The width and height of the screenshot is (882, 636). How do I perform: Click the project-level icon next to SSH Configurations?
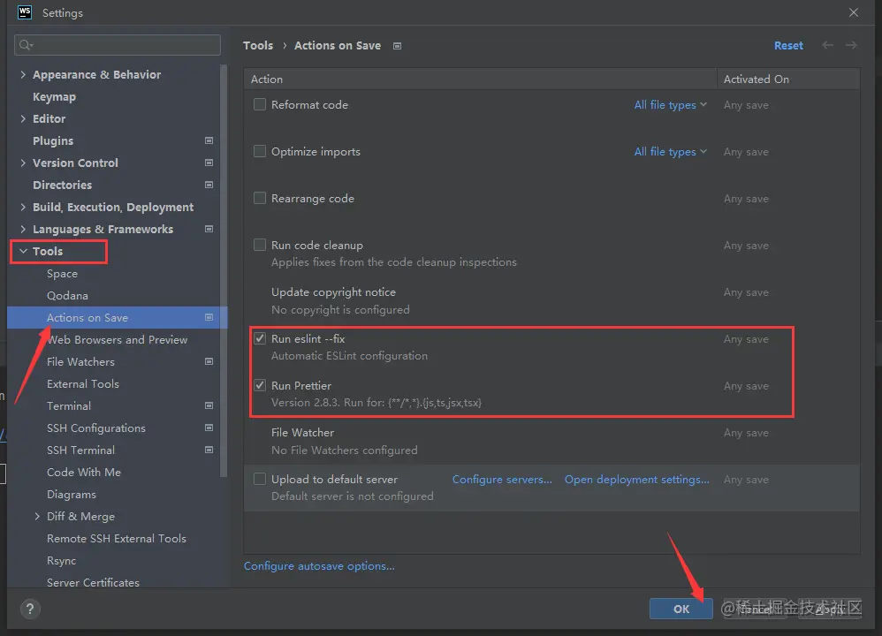pos(209,428)
